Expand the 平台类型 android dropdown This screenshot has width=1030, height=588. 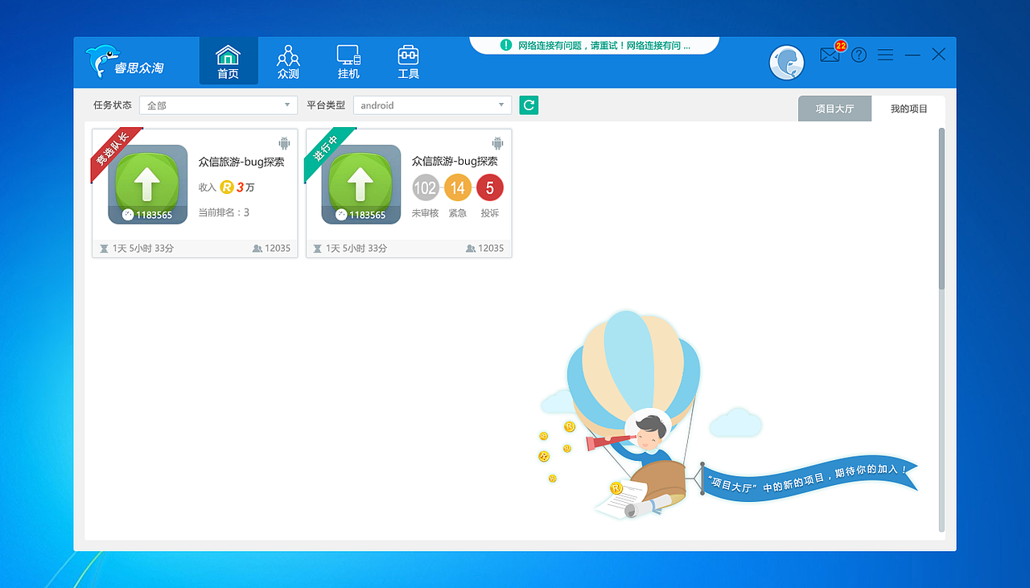coord(432,105)
